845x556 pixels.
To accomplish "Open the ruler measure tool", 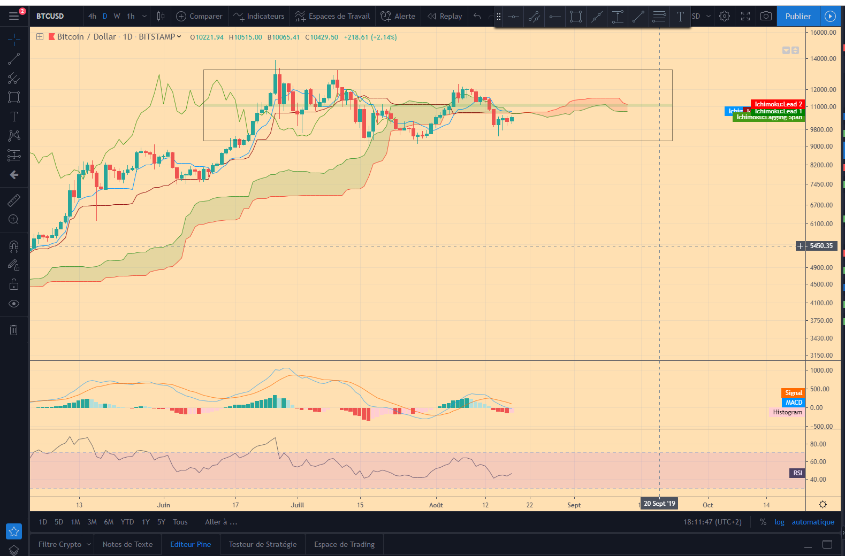I will 14,200.
